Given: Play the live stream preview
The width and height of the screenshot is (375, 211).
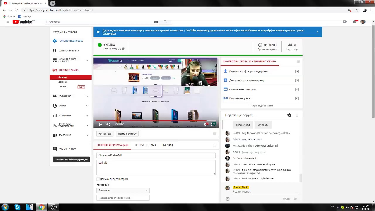Looking at the screenshot, I should [x=100, y=125].
